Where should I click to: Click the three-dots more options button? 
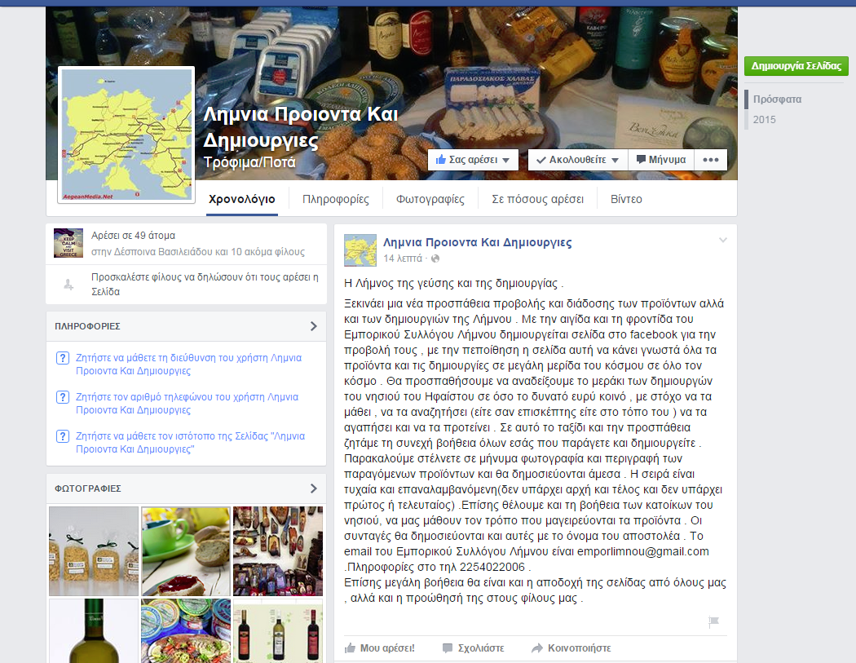tap(710, 160)
